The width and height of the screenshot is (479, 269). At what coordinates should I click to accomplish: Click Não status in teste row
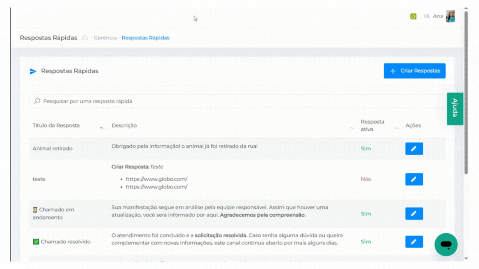pos(366,179)
